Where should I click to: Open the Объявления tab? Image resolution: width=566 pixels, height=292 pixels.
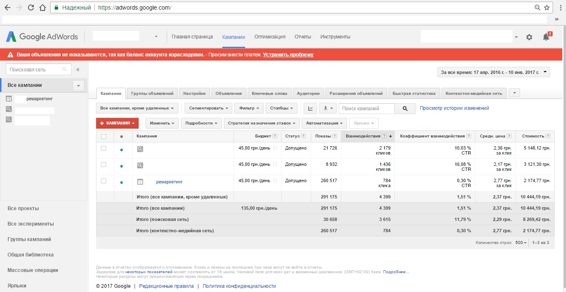(x=229, y=94)
